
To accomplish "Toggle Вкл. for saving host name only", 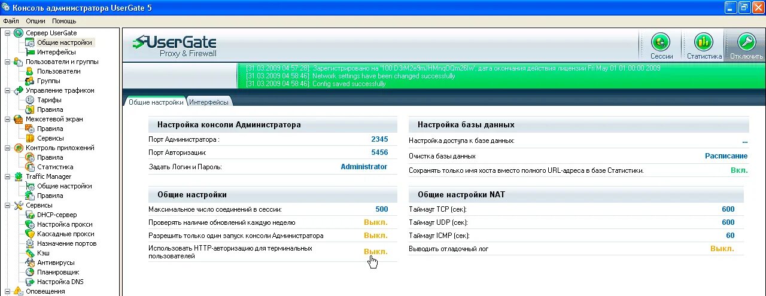I will point(739,170).
